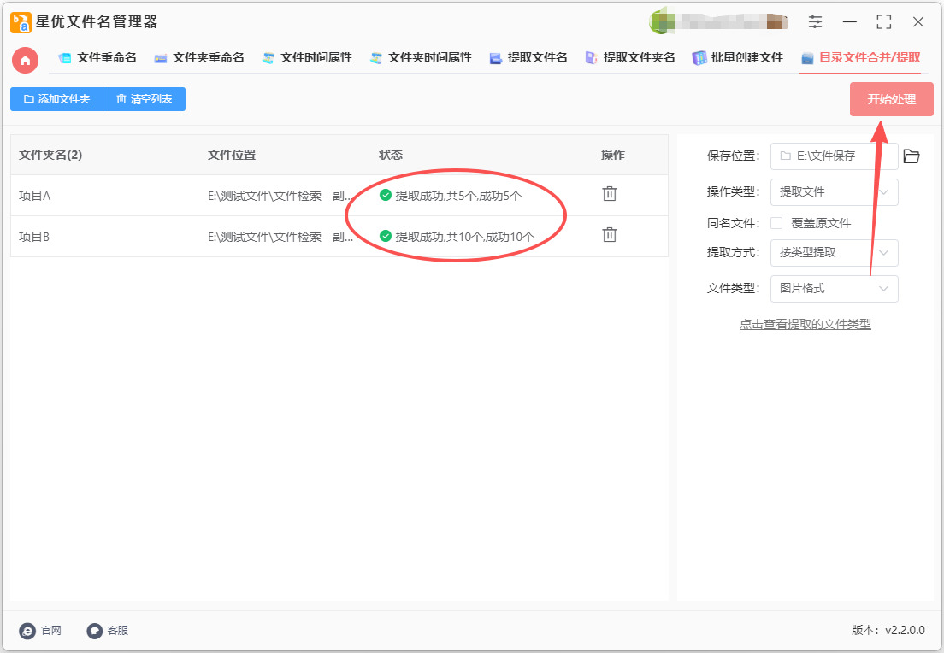944x653 pixels.
Task: Switch to 批量创建文件 tab
Action: click(737, 58)
